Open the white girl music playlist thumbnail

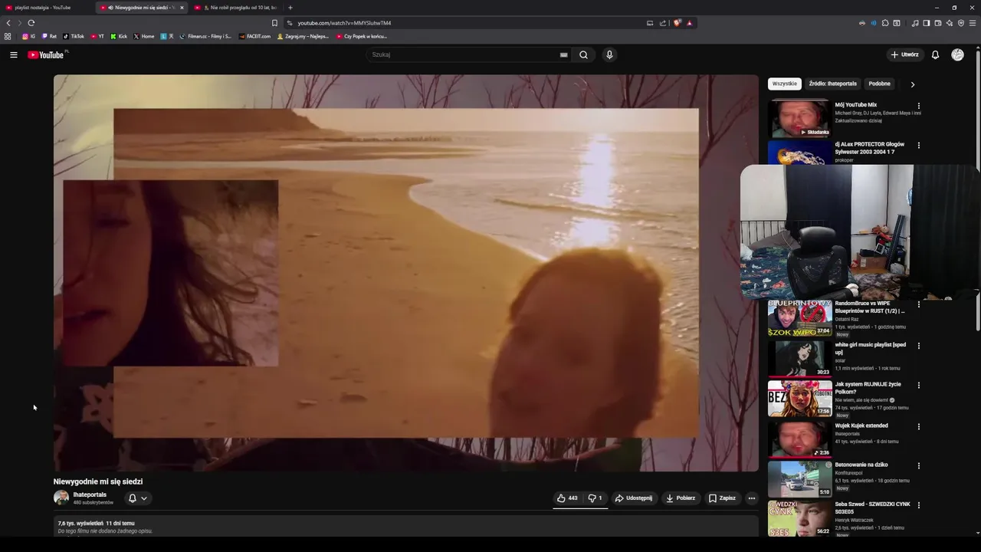tap(800, 359)
